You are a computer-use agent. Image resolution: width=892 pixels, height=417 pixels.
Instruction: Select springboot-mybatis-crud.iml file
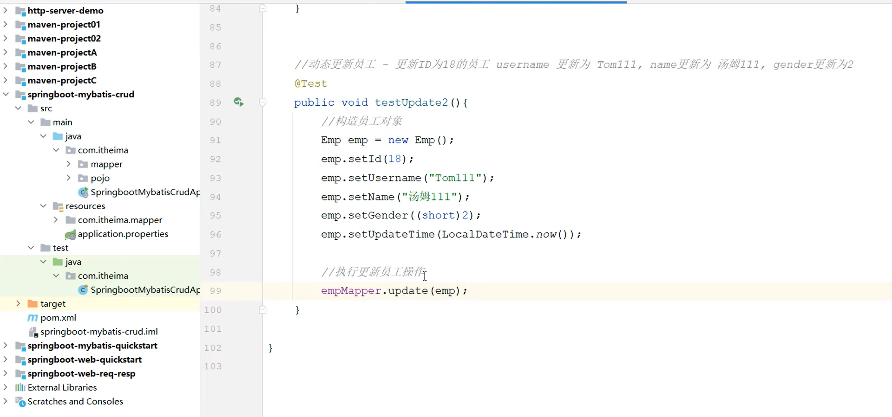pos(99,332)
